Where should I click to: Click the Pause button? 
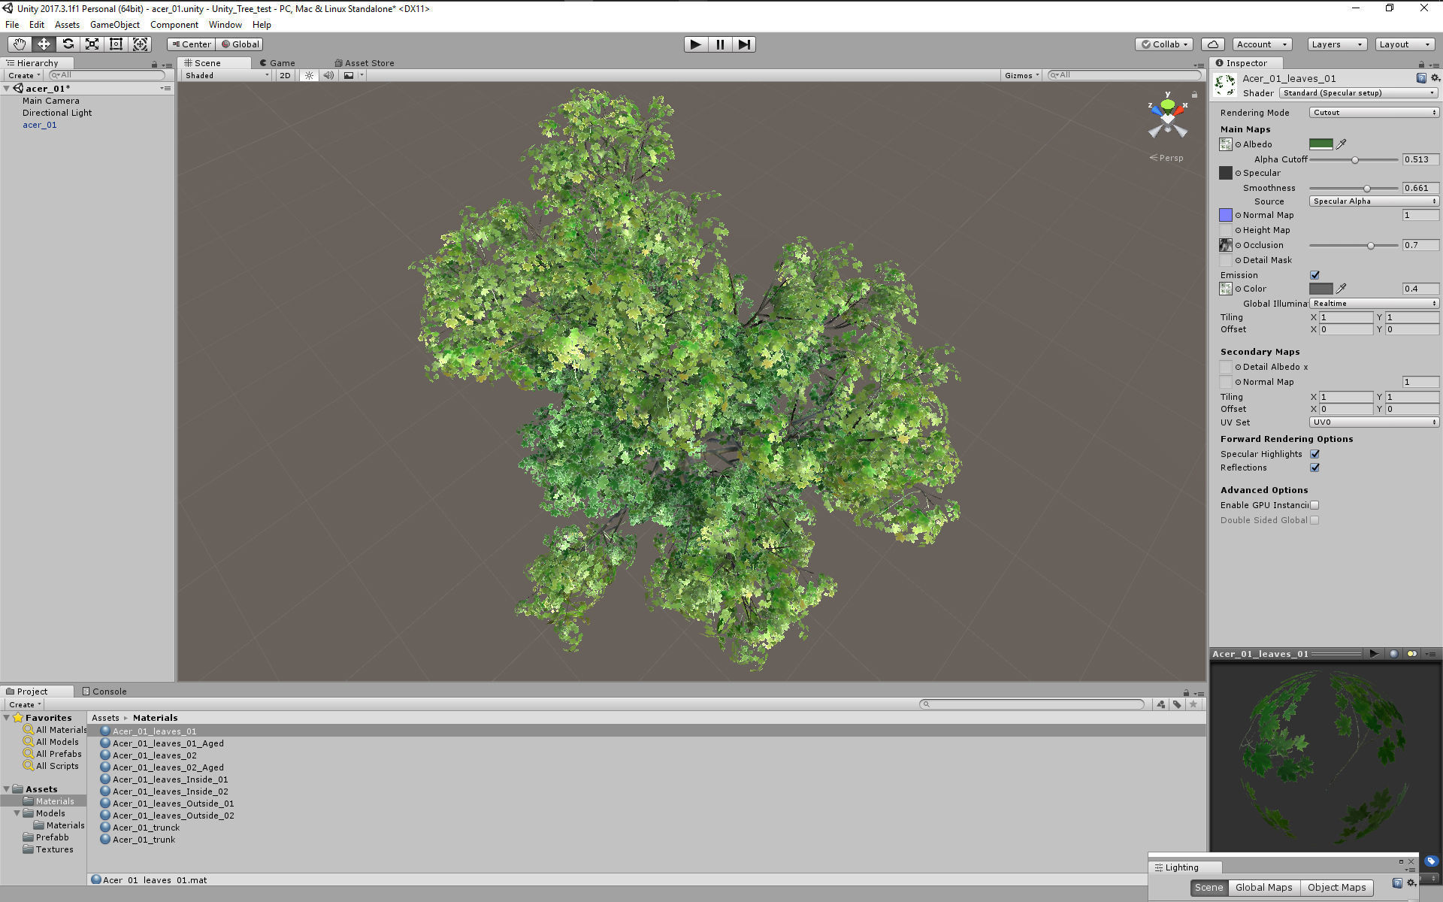720,44
